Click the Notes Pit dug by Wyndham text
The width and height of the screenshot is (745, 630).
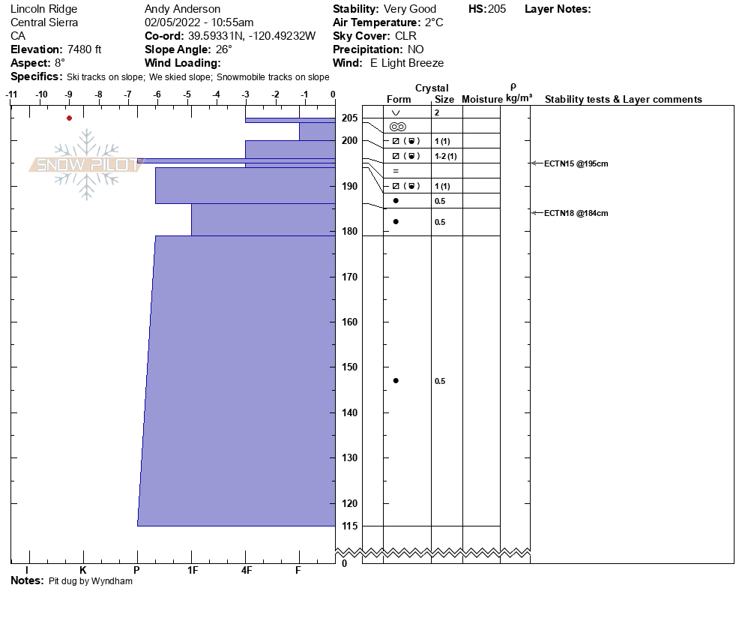click(x=71, y=581)
